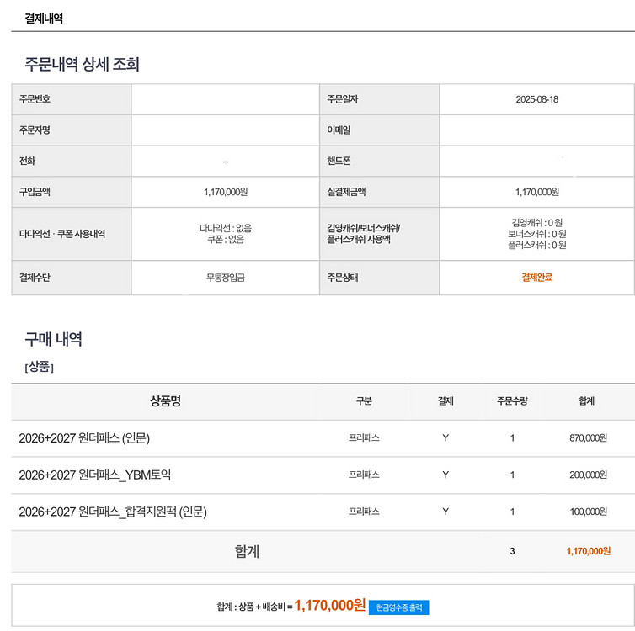This screenshot has width=635, height=631.
Task: Select the 다다익선 · 쿠폰 사용내역 label
Action: pos(62,234)
